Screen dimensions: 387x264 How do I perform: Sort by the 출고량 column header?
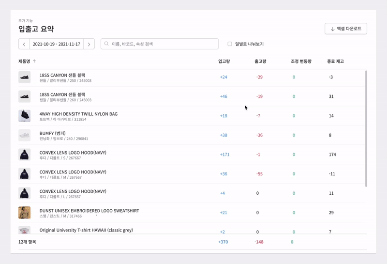(260, 62)
